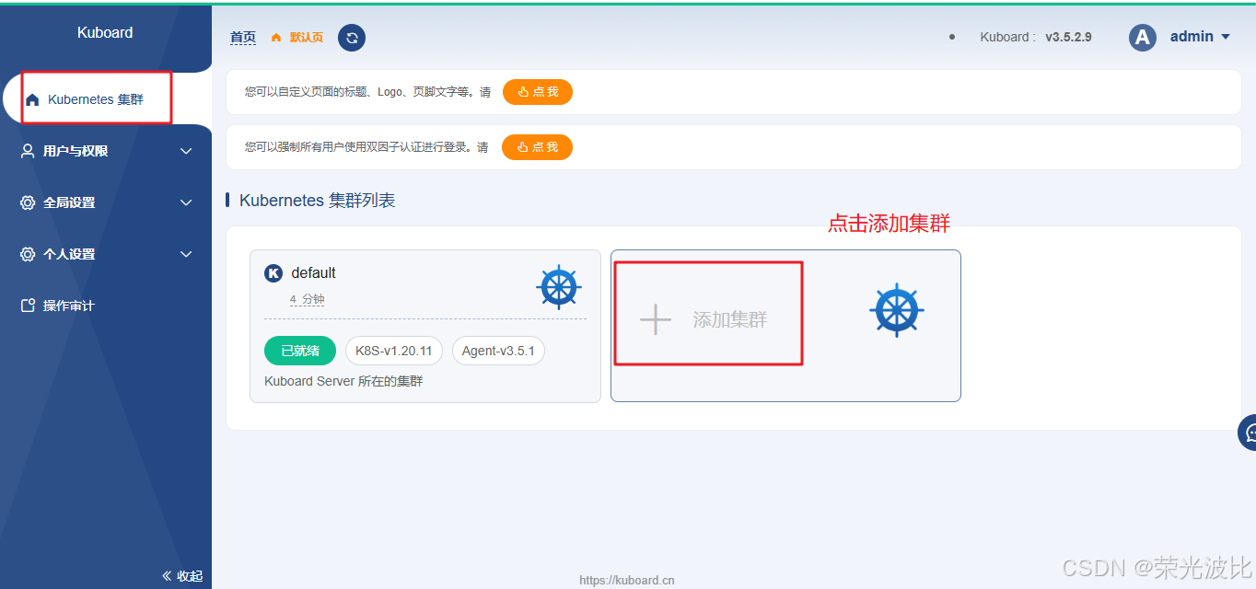Click 点我 button for custom page title
This screenshot has width=1256, height=589.
[x=538, y=92]
